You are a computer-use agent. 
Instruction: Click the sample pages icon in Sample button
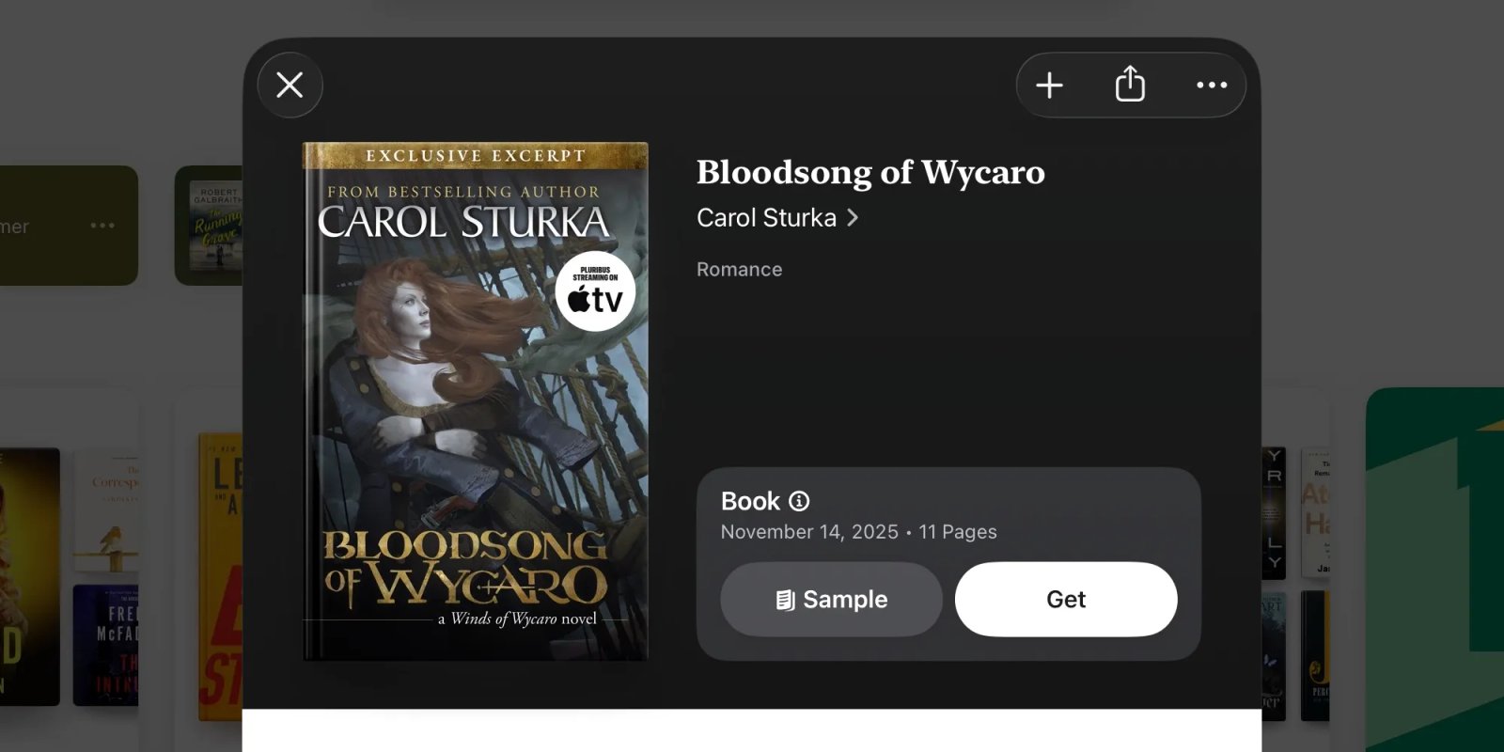(x=783, y=599)
